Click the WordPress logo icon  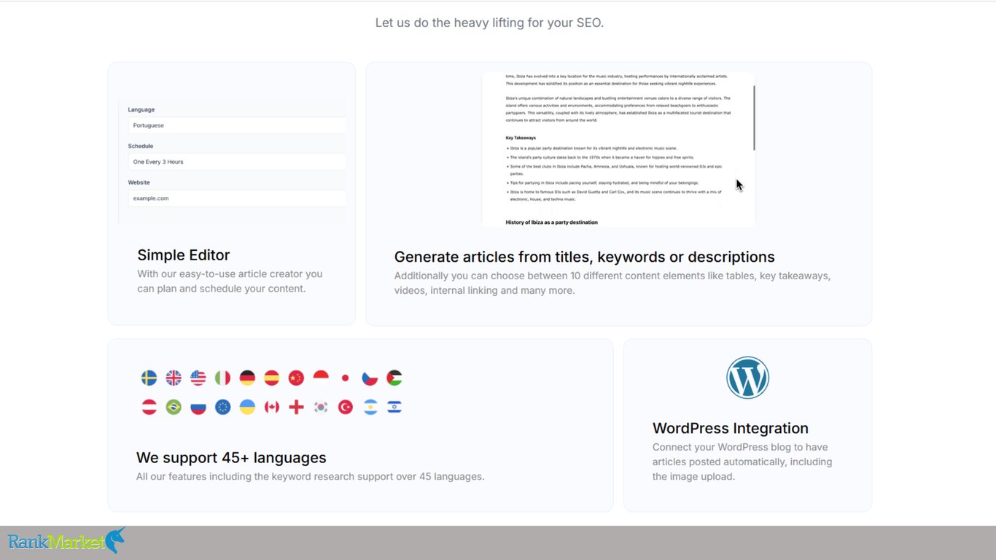[747, 378]
